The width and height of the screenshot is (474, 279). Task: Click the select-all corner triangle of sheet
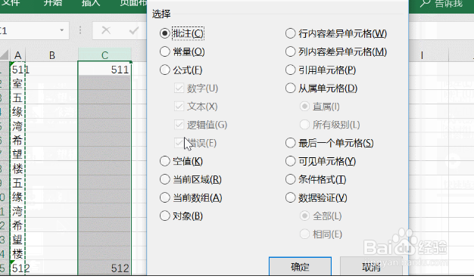[x=5, y=54]
